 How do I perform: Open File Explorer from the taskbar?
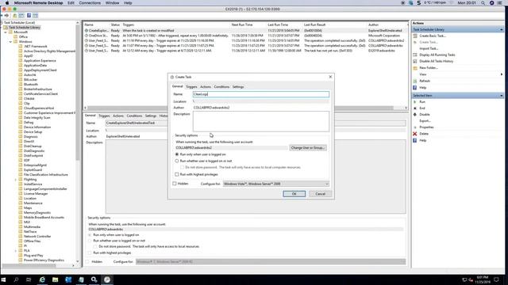(x=55, y=279)
